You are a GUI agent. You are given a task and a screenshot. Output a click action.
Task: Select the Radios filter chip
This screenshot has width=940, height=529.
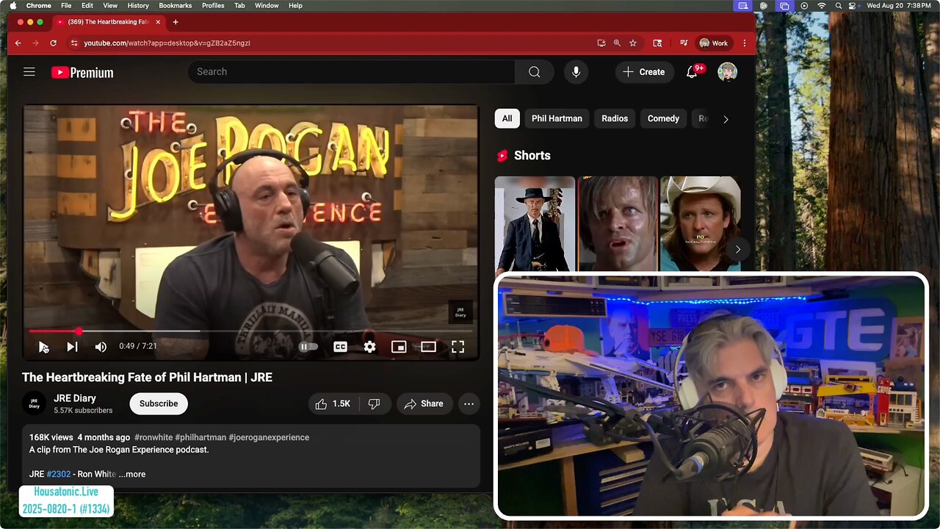click(x=615, y=118)
